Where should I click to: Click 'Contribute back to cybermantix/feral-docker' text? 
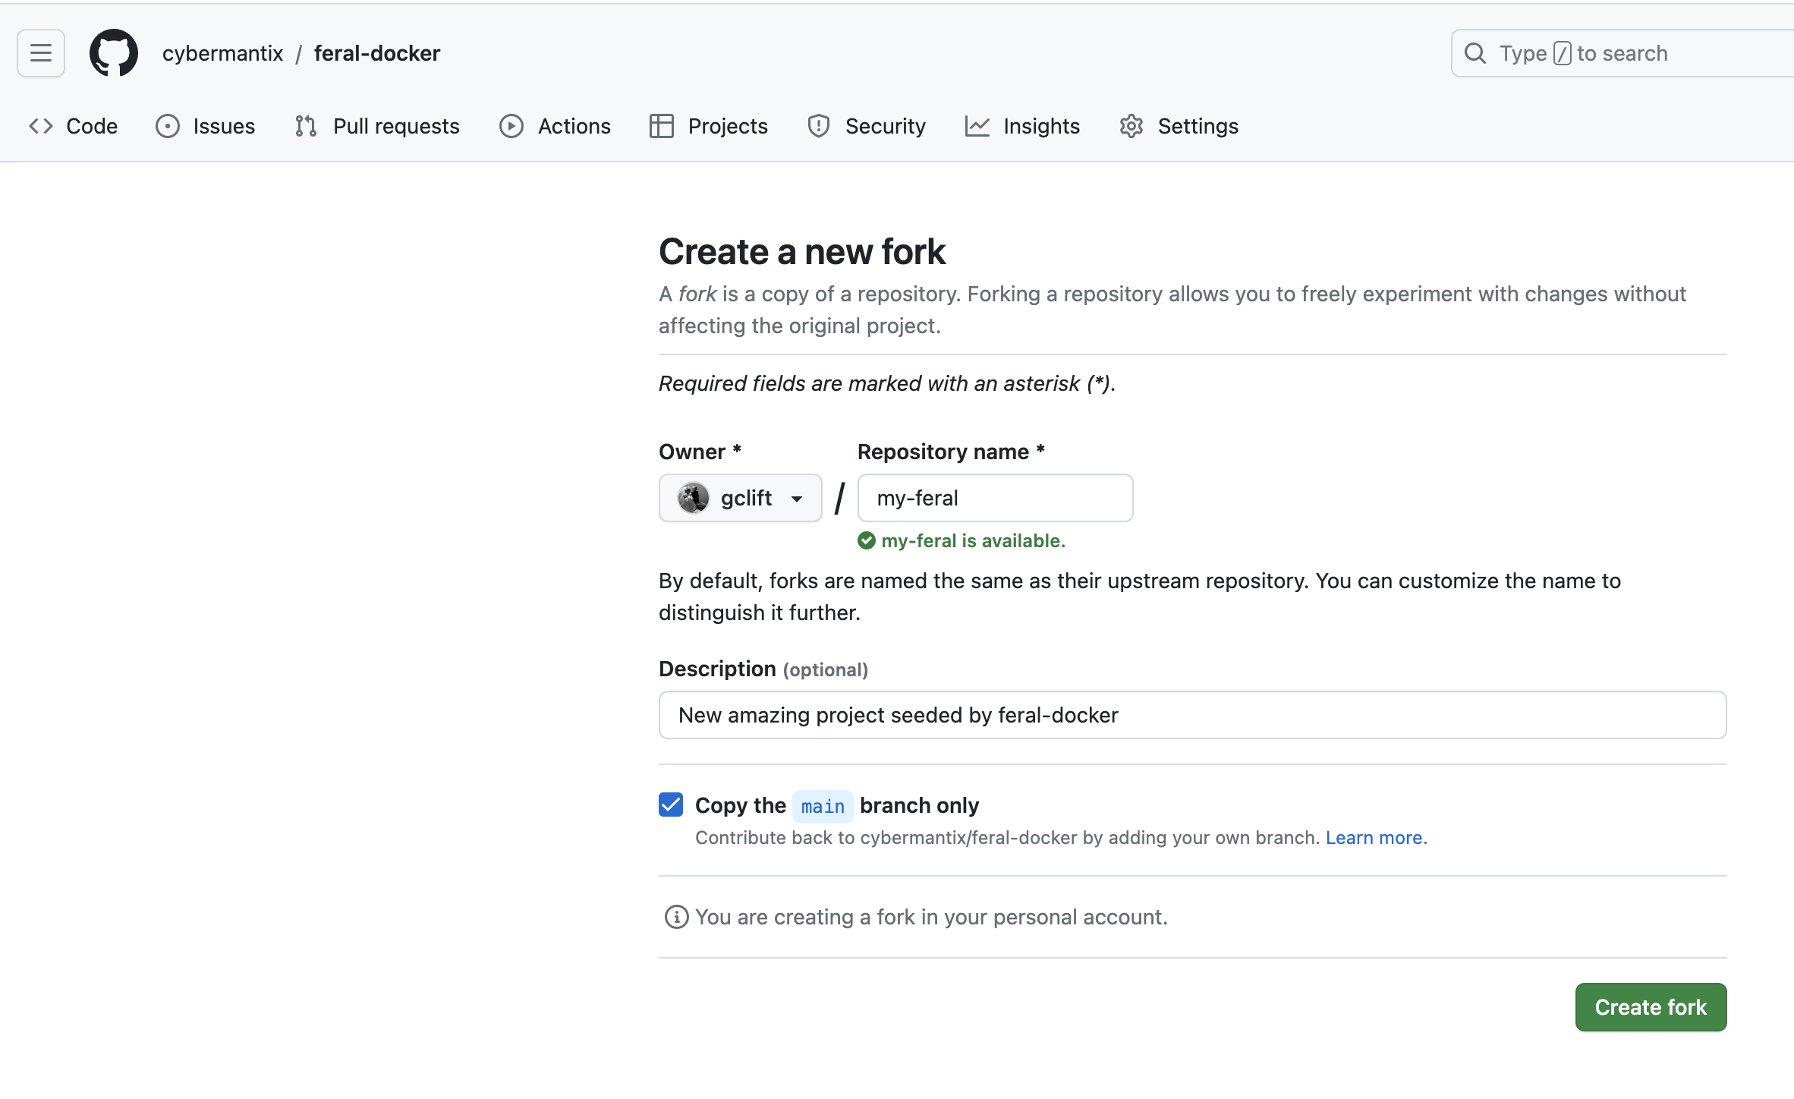pyautogui.click(x=1008, y=838)
